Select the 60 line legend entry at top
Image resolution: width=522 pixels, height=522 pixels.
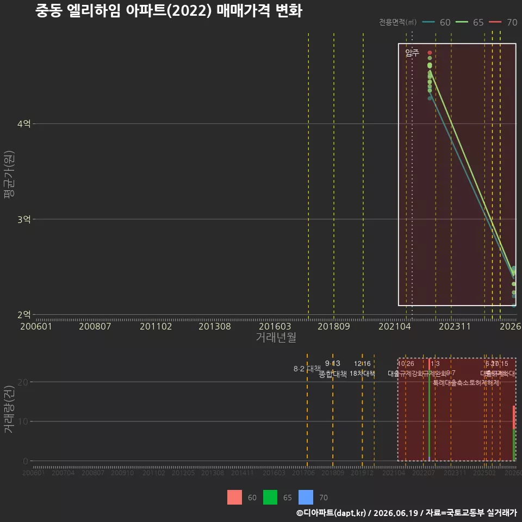[436, 22]
